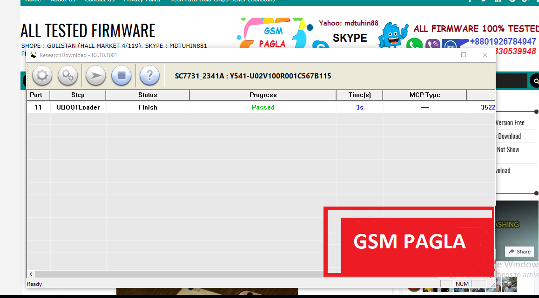Open 'Not Show' sidebar link in browser
Screen dimensions: 539x298
508,149
